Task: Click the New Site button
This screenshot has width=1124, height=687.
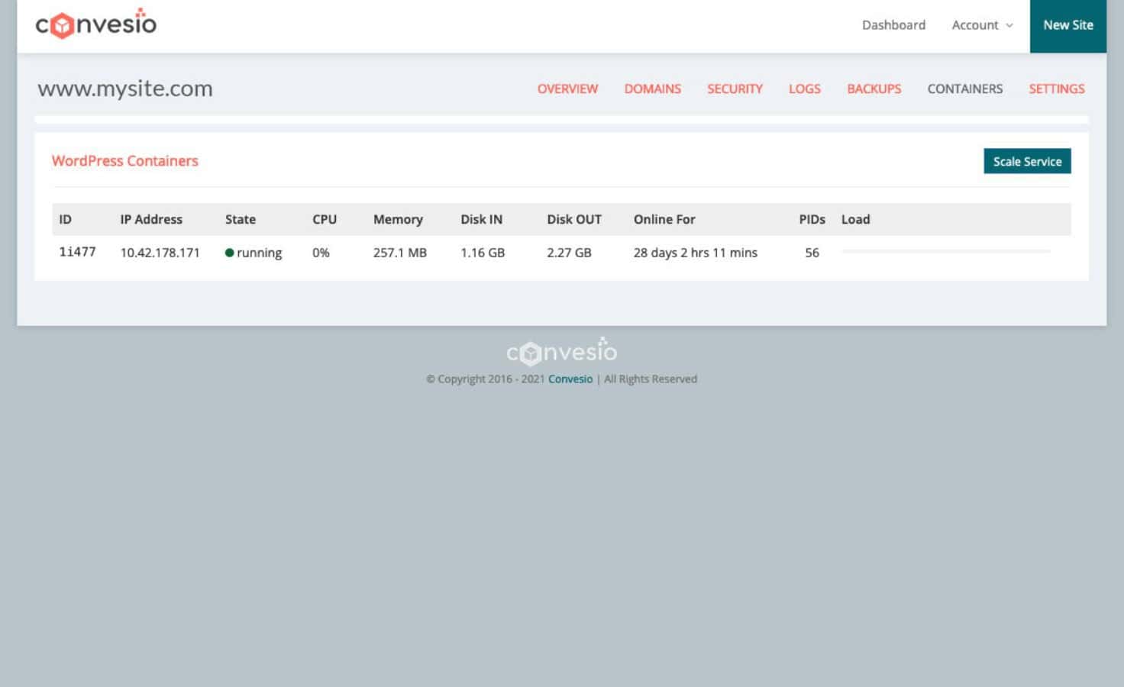Action: tap(1067, 24)
